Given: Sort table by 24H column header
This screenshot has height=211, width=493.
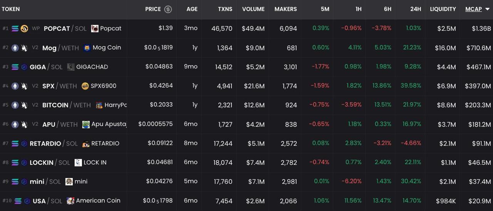Looking at the screenshot, I should pos(416,9).
